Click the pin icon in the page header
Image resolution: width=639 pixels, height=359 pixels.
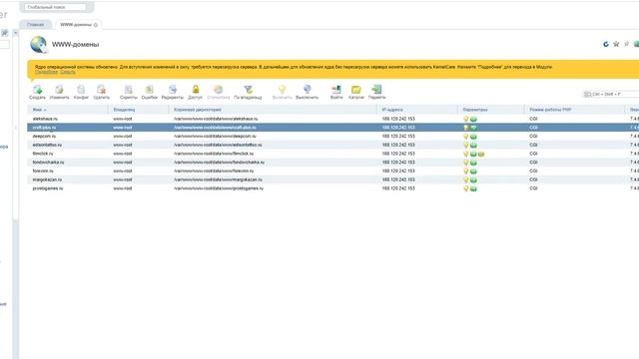626,44
